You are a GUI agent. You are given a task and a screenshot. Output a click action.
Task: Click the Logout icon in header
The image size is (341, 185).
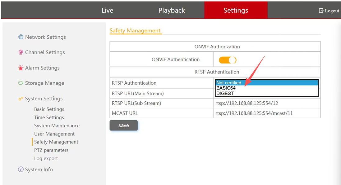click(x=321, y=11)
